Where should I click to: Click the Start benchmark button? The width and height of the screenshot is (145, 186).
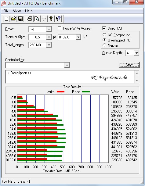tap(129, 65)
